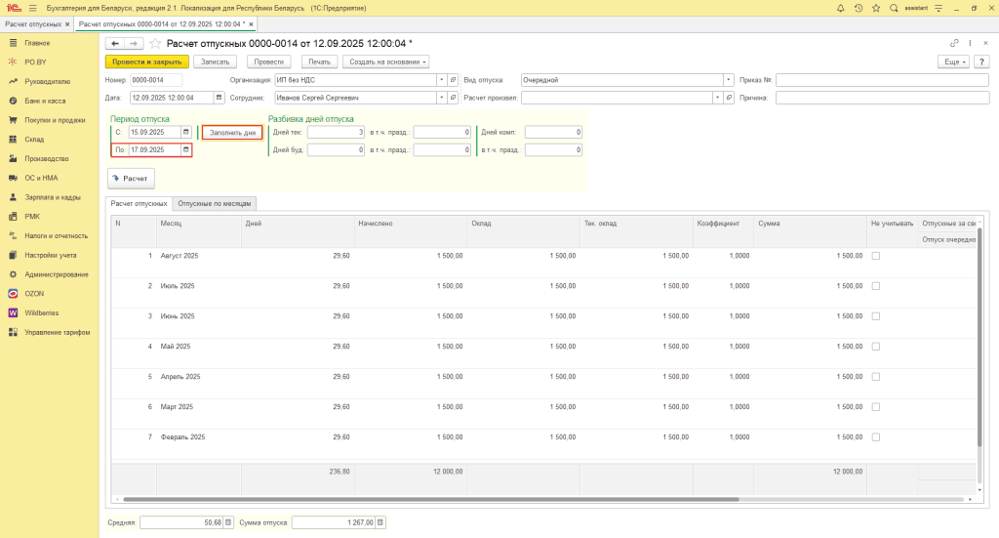Expand the Вид отпуска dropdown

point(729,80)
